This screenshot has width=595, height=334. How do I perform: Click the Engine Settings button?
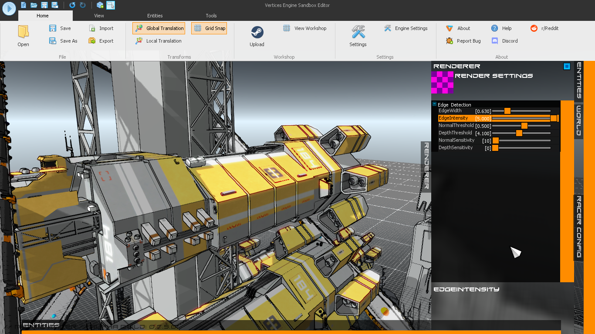[406, 28]
